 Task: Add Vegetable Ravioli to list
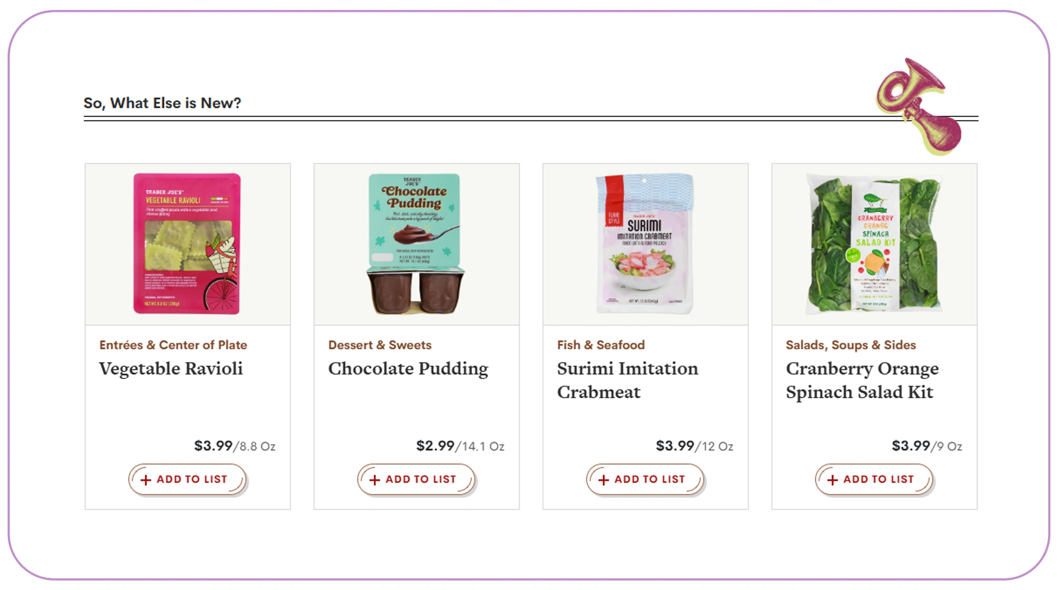click(x=187, y=479)
